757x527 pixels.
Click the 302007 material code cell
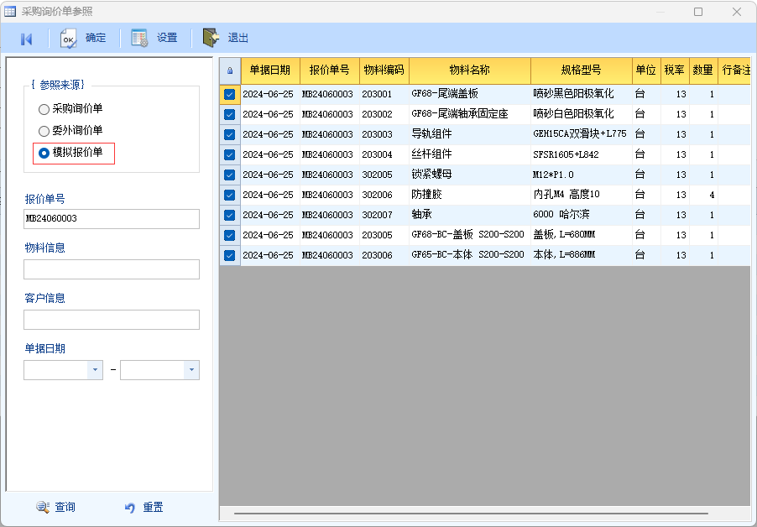[384, 215]
